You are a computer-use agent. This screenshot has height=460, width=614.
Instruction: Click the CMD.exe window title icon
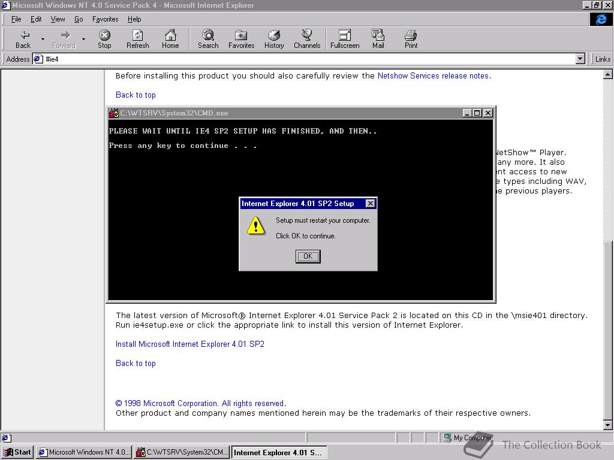[x=113, y=113]
